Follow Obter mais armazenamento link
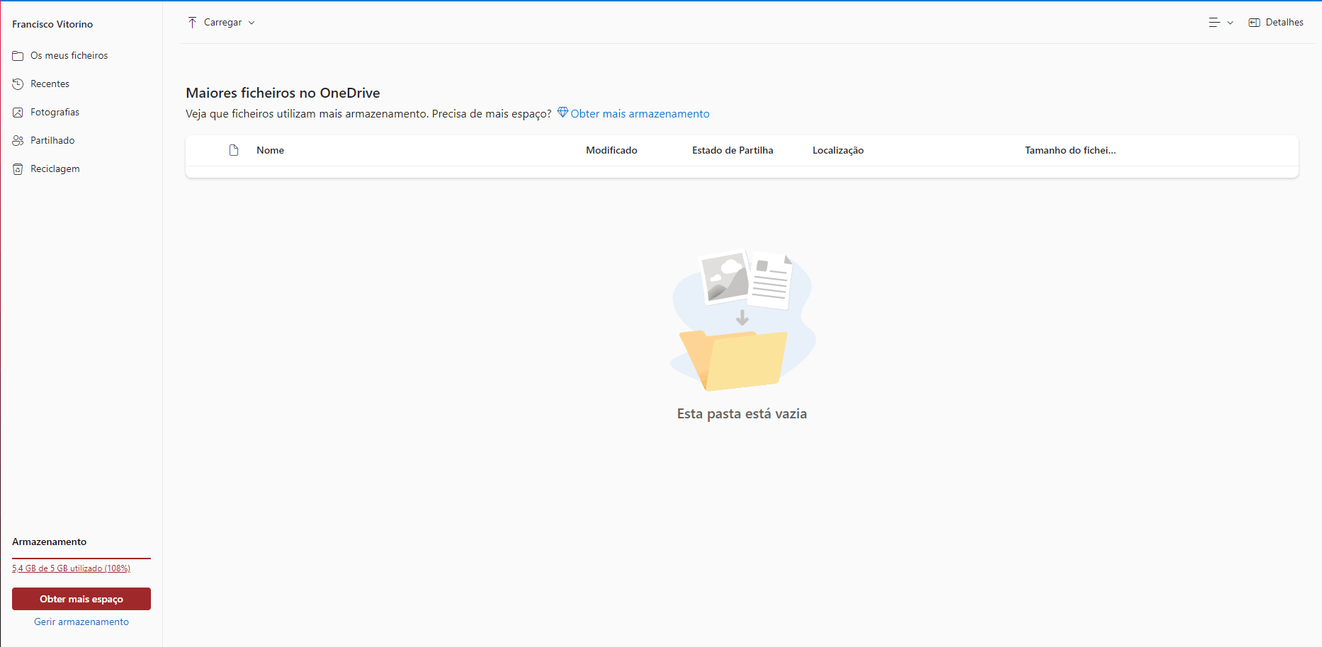The width and height of the screenshot is (1322, 647). click(640, 113)
